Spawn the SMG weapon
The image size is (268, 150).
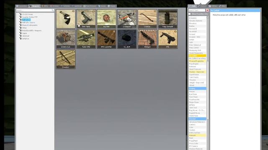(x=167, y=39)
